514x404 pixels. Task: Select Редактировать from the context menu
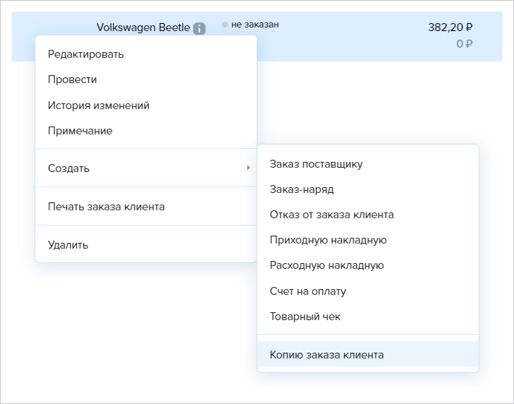(85, 54)
